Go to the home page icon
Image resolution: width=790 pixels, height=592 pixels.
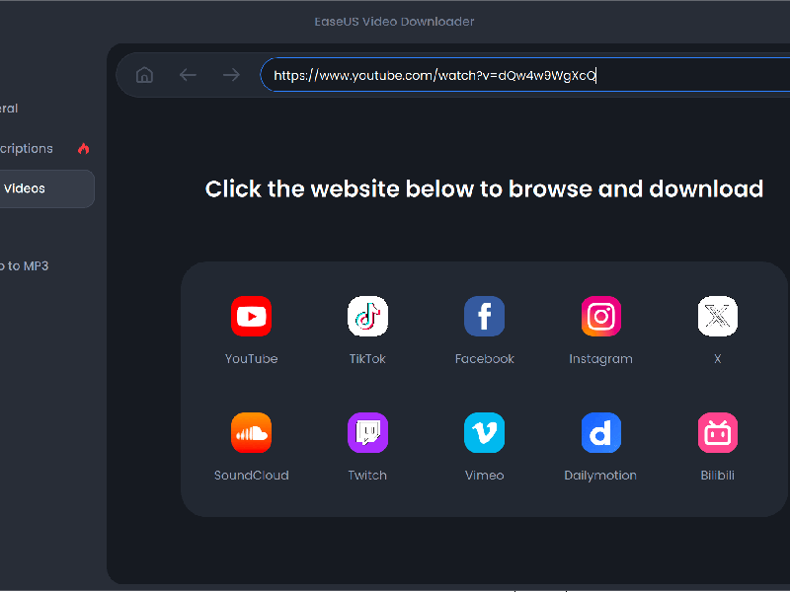[x=144, y=75]
